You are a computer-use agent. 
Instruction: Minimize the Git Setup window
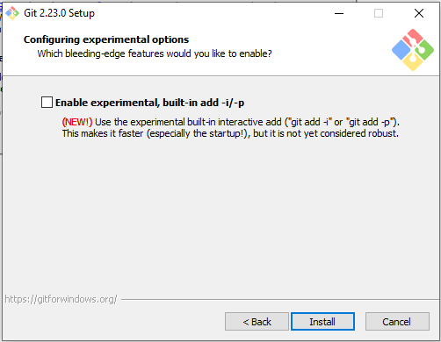[339, 13]
